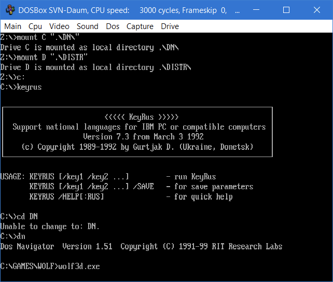Click 'Drive C is mounted as local directory' line

click(89, 47)
